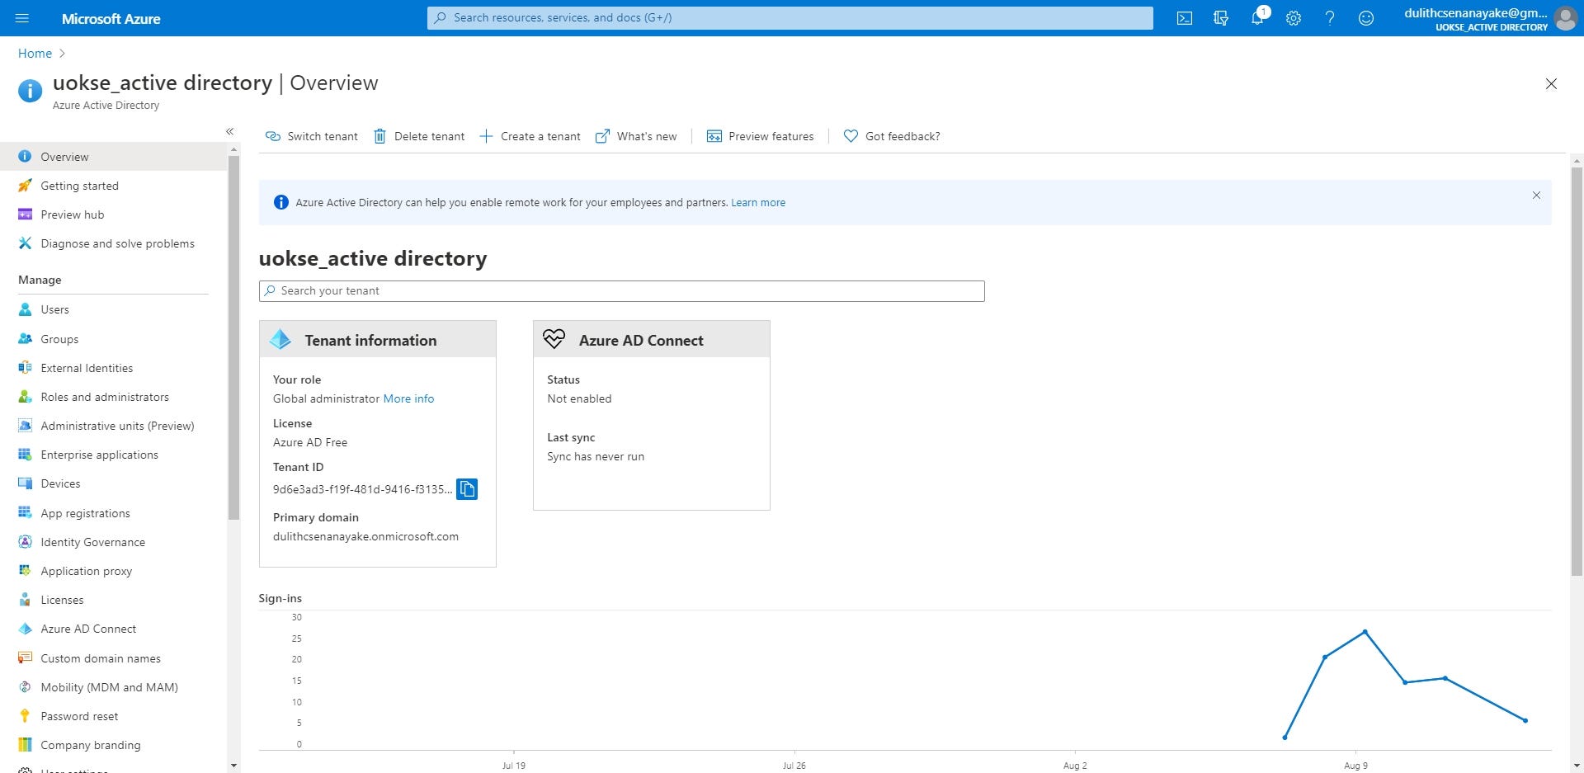Open the help question mark
Screen dimensions: 1584x773
[x=1330, y=18]
